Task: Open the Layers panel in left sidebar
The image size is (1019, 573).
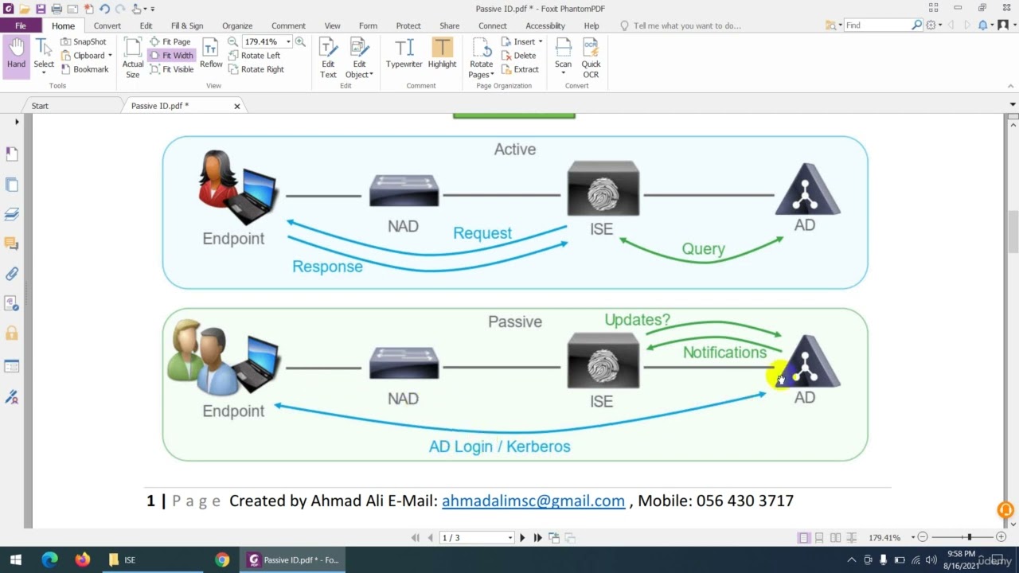Action: pos(11,215)
